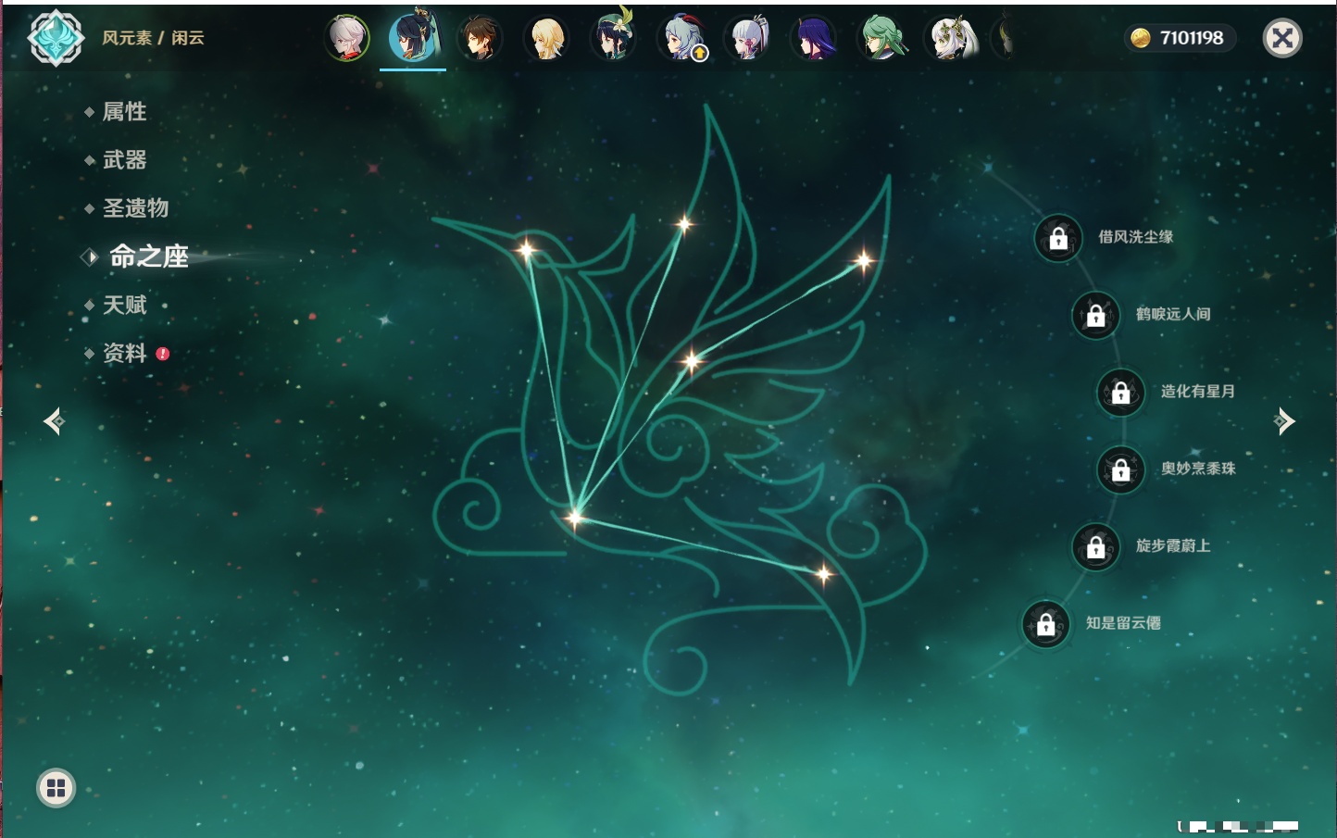The height and width of the screenshot is (838, 1337).
Task: Close the character screen
Action: [1283, 38]
